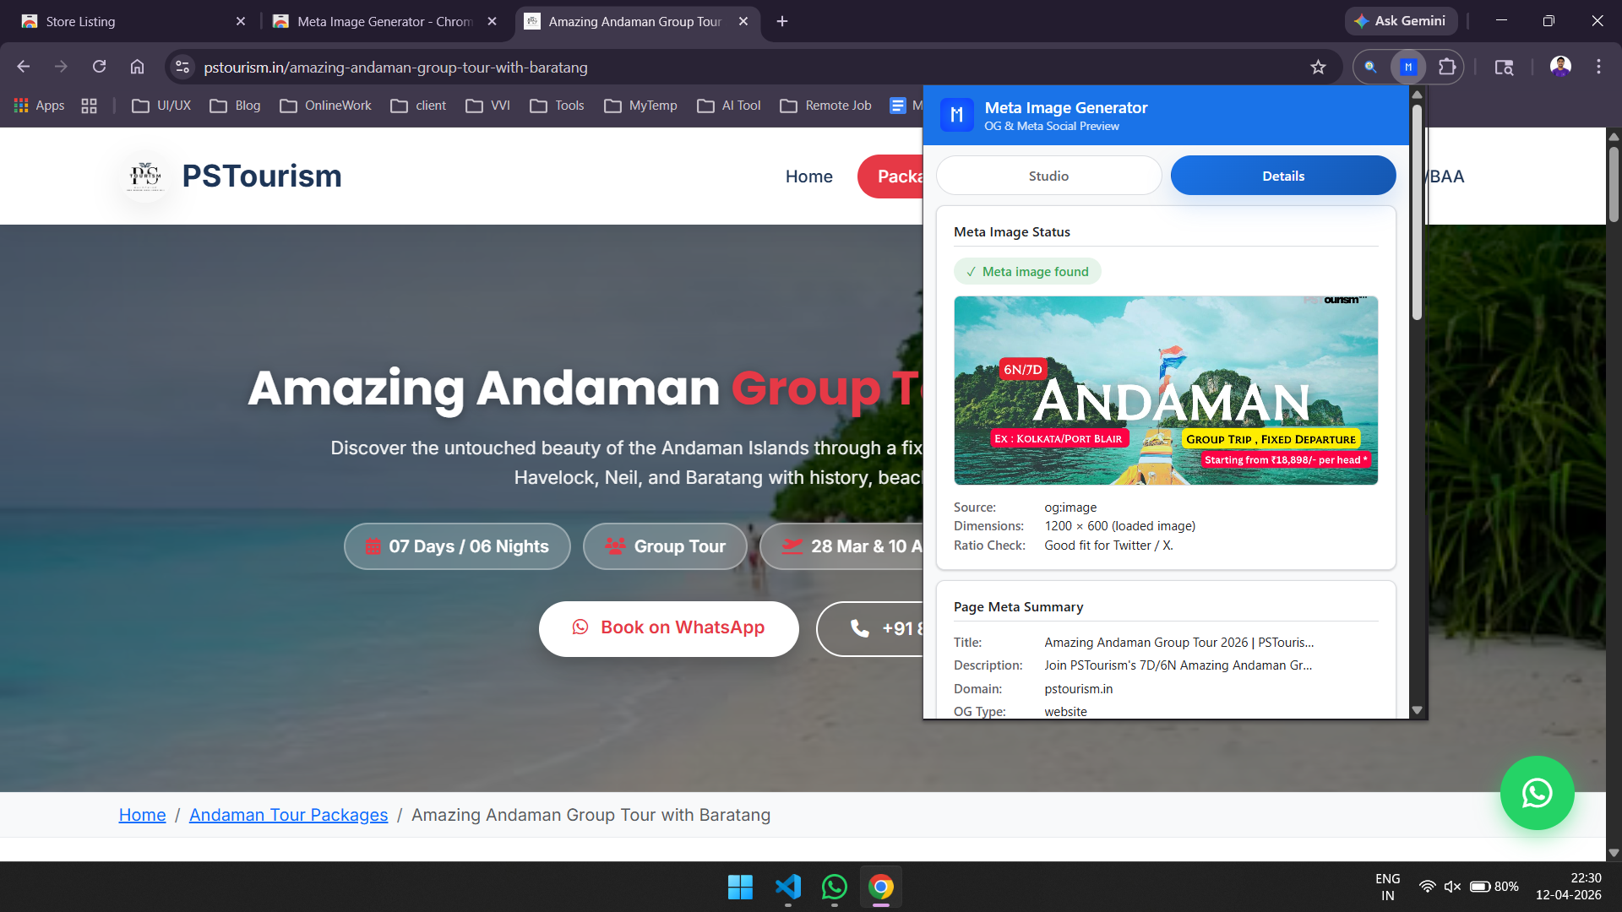Click the popup scrollbar down arrow
The height and width of the screenshot is (912, 1622).
[x=1418, y=710]
